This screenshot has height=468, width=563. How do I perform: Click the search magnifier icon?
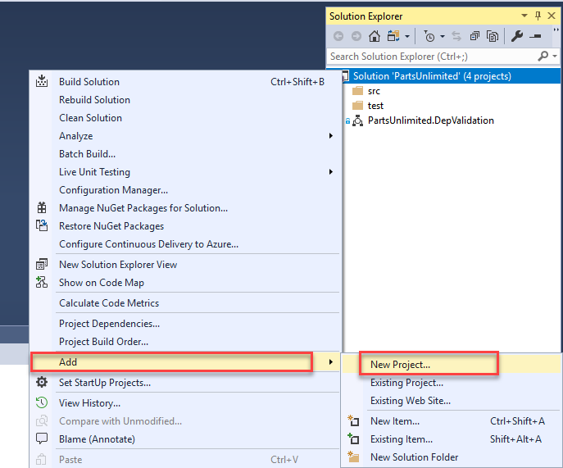point(543,56)
